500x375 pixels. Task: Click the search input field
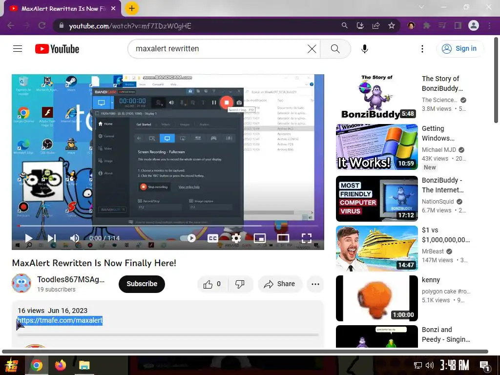tap(220, 49)
